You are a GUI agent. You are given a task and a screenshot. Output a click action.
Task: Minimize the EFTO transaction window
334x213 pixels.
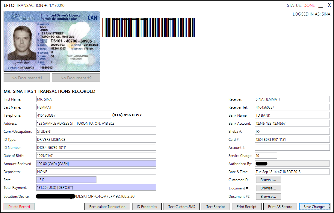(321, 6)
